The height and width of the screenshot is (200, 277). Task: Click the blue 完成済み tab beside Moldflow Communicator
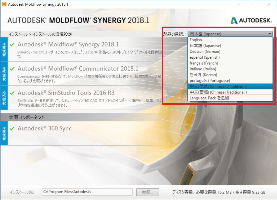point(4,74)
